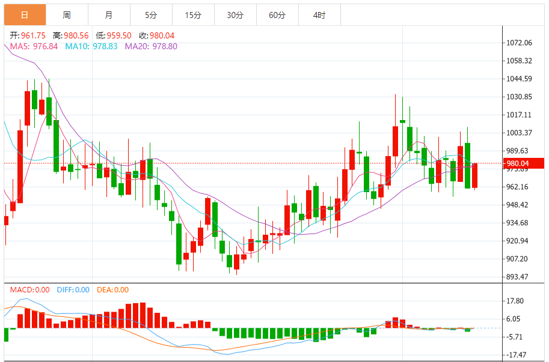Viewport: 549px width, 362px height.
Task: Click the DIFF:0.00 indicator label
Action: coord(73,290)
